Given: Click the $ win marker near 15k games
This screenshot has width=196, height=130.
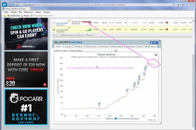Looking at the screenshot, I should click(x=99, y=104).
